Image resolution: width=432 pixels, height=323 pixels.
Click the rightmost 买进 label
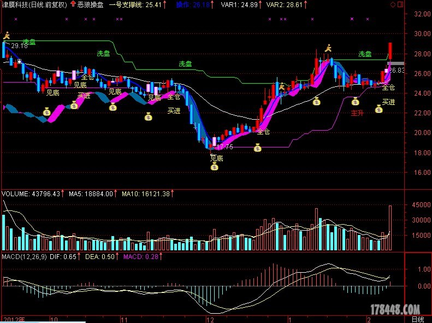tap(388, 102)
